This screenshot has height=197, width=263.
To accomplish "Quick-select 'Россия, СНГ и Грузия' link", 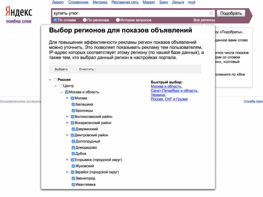I will click(x=169, y=99).
